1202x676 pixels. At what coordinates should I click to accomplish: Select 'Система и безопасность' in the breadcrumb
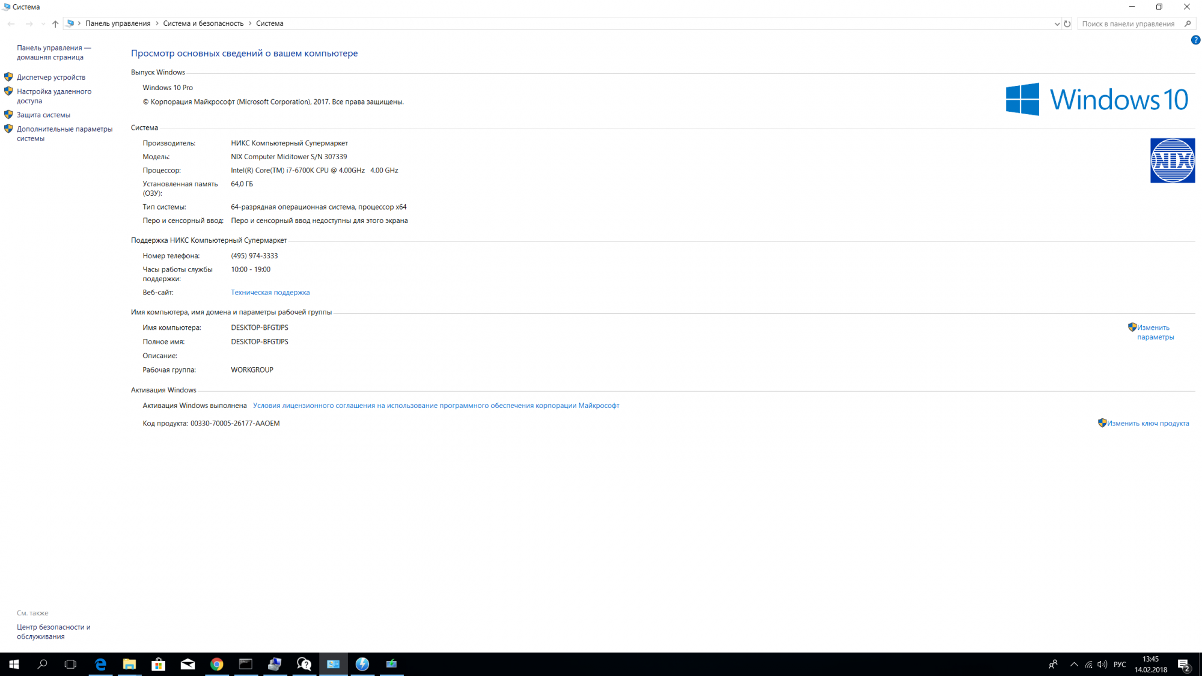[203, 23]
